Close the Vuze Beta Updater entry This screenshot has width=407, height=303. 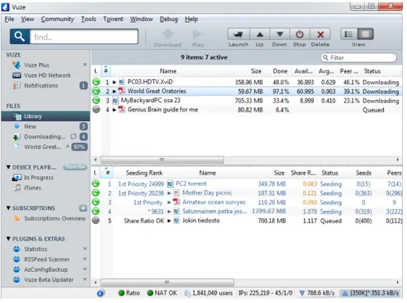(x=85, y=279)
